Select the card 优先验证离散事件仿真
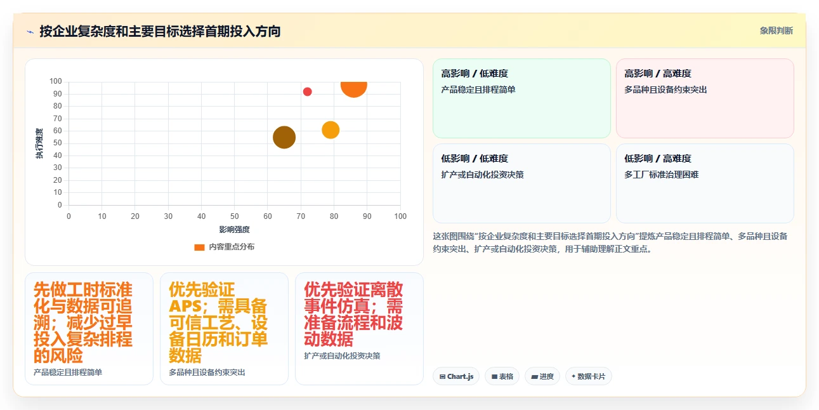The width and height of the screenshot is (819, 410). coord(359,329)
